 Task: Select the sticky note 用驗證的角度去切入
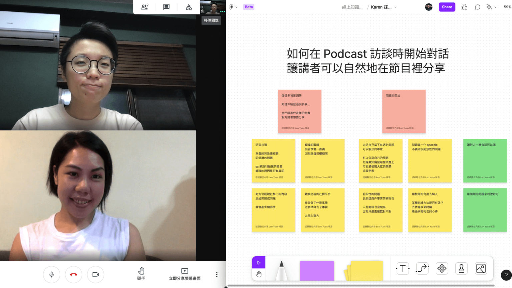(430, 210)
